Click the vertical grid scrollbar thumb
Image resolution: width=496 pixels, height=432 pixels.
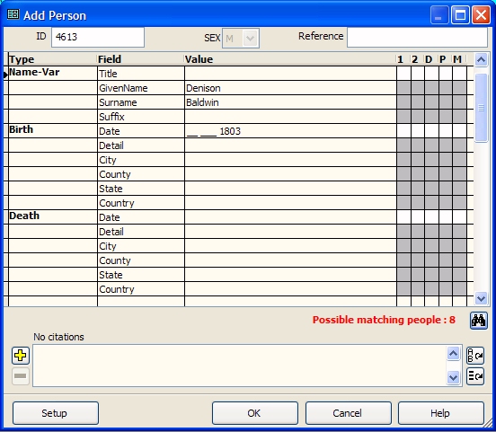point(481,108)
